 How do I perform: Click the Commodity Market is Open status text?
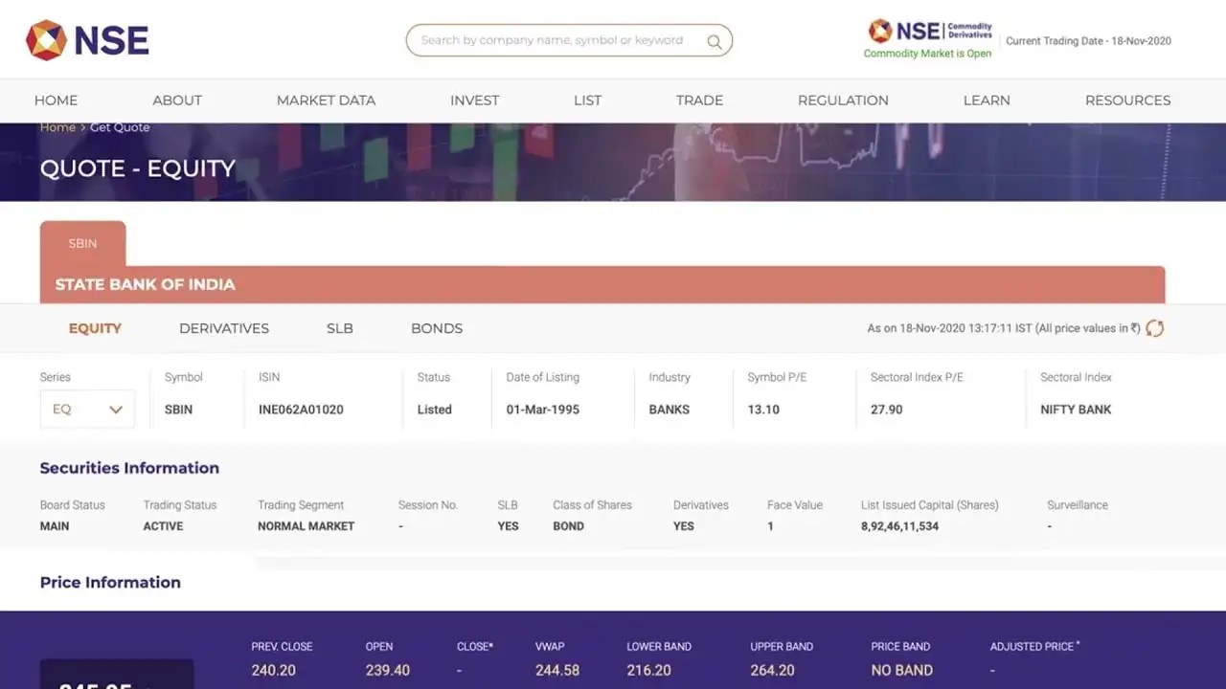coord(927,54)
